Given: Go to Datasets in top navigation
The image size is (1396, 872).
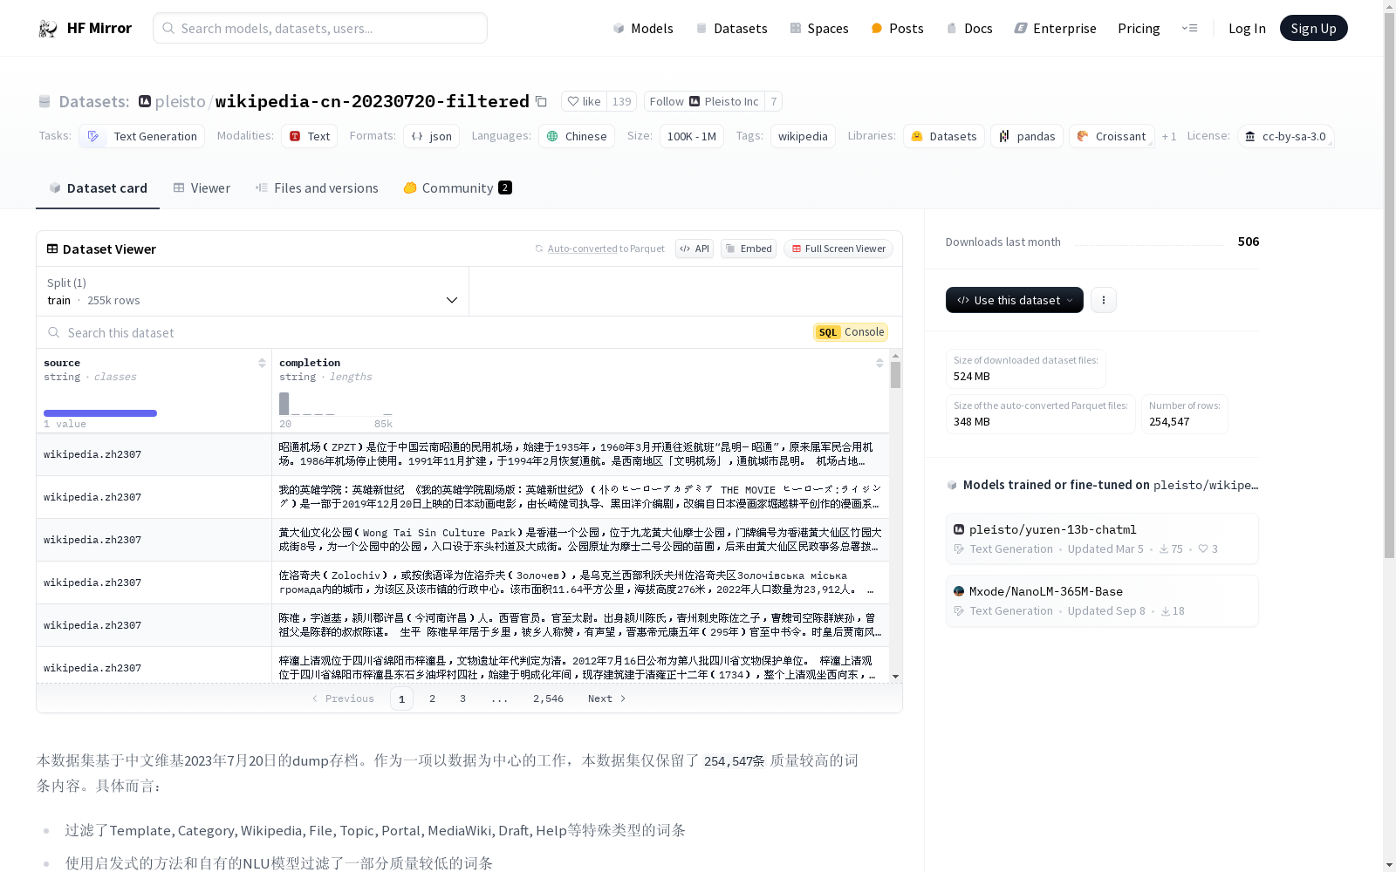Looking at the screenshot, I should click(731, 28).
